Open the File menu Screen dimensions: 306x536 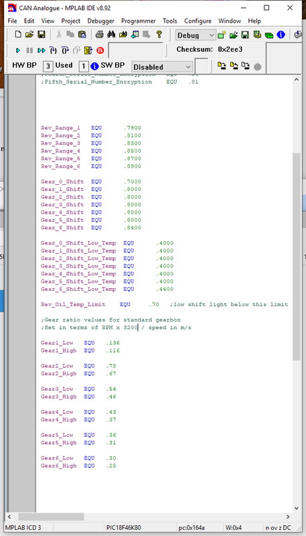tap(12, 21)
